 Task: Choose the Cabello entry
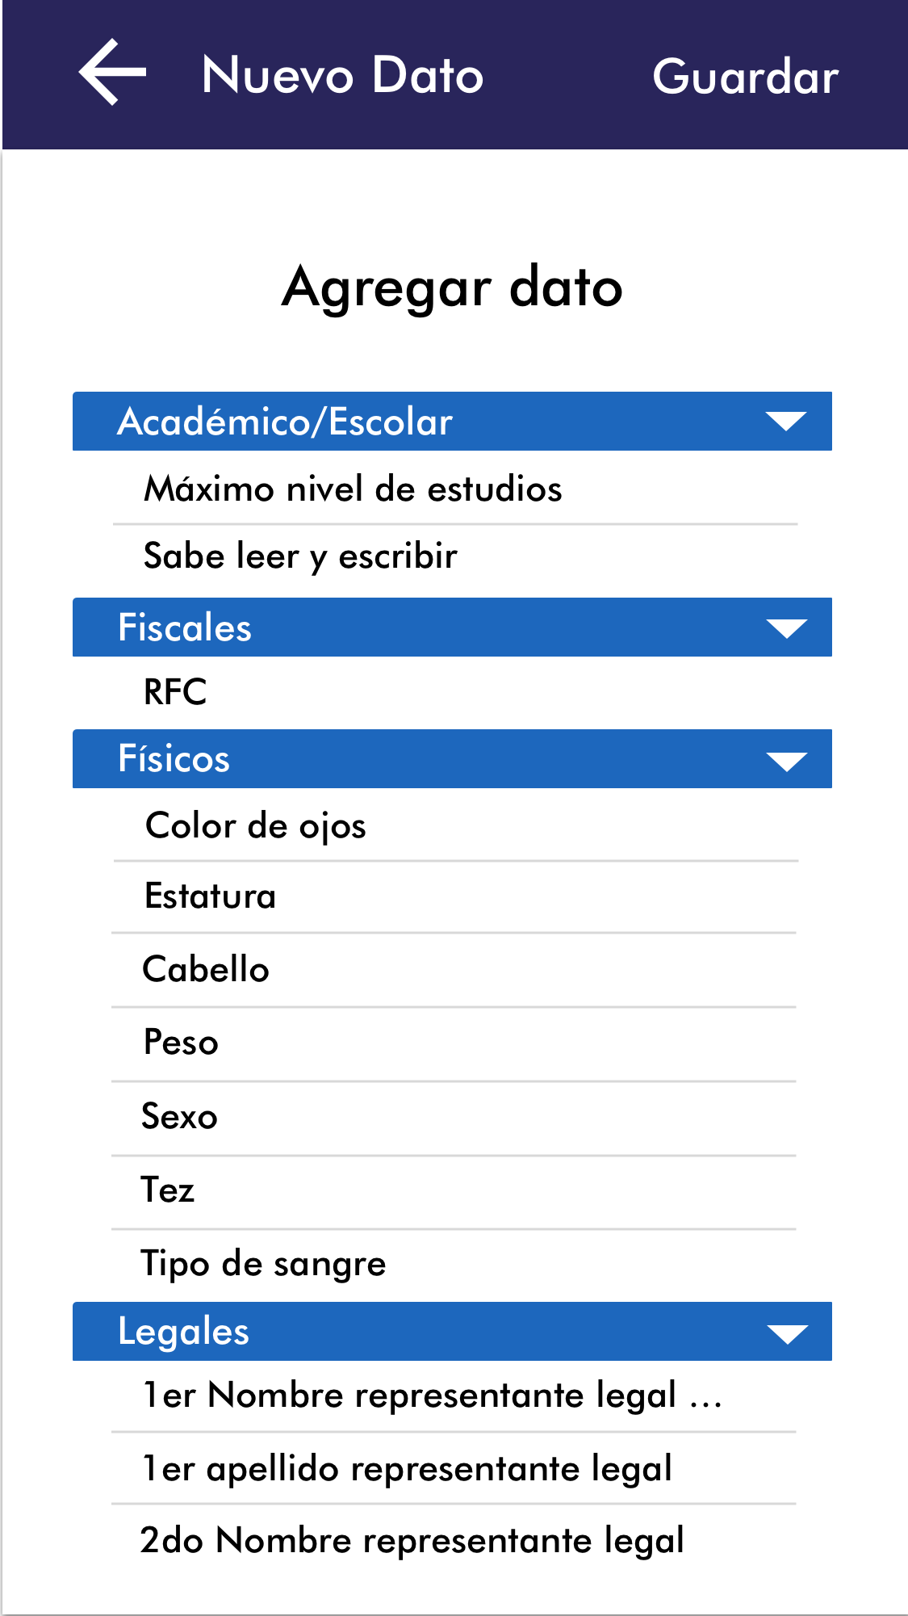tap(206, 970)
